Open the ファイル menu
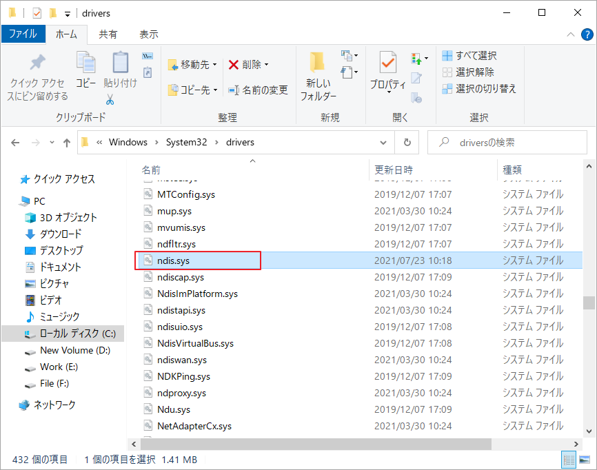597x470 pixels. coord(23,34)
